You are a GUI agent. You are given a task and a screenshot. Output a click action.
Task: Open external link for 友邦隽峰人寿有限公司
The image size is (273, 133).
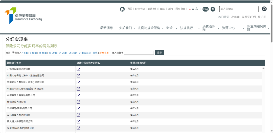click(x=79, y=115)
